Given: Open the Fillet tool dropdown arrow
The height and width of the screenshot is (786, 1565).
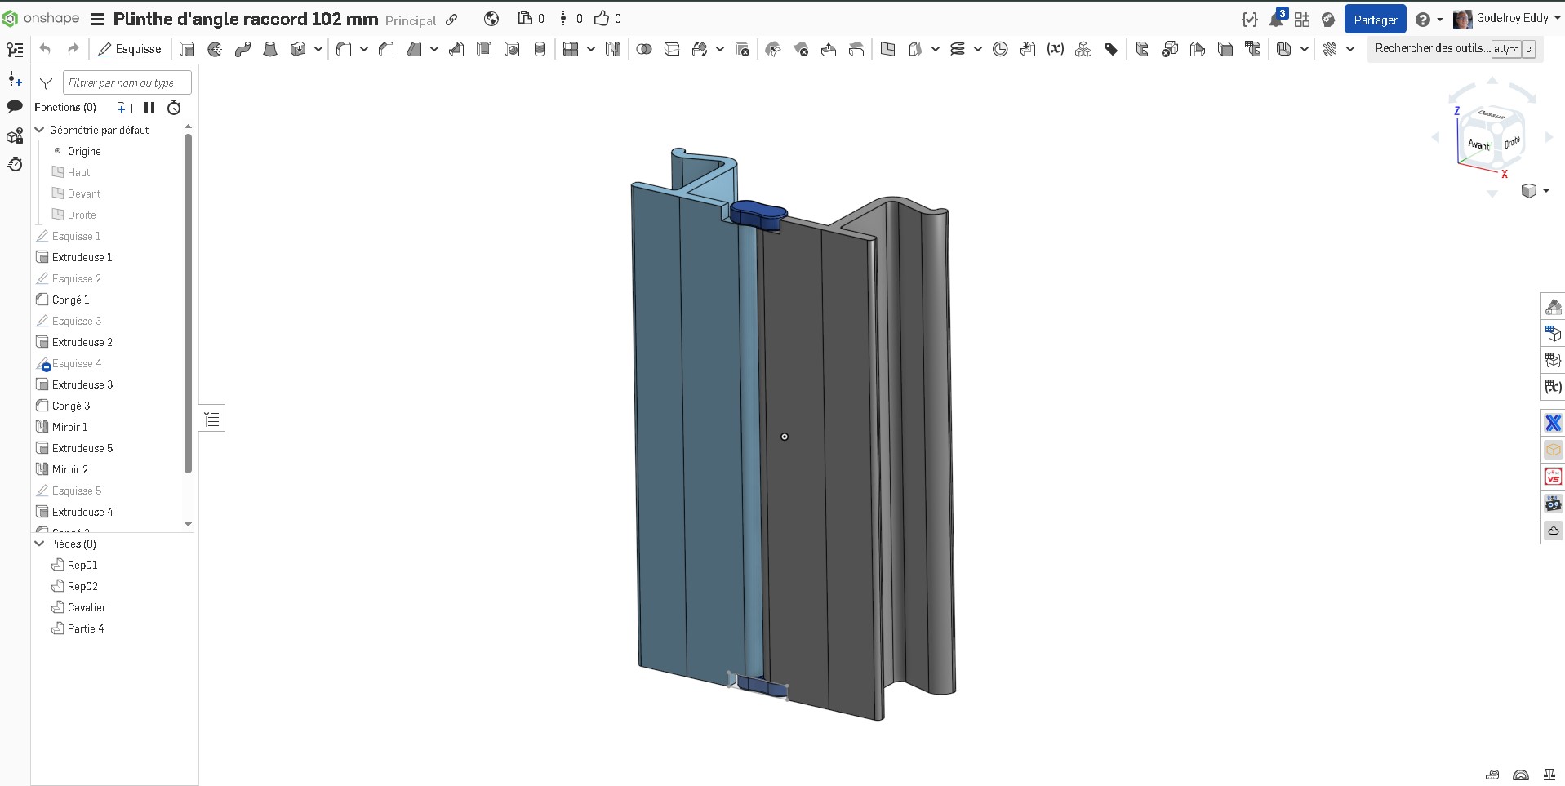Looking at the screenshot, I should (364, 49).
